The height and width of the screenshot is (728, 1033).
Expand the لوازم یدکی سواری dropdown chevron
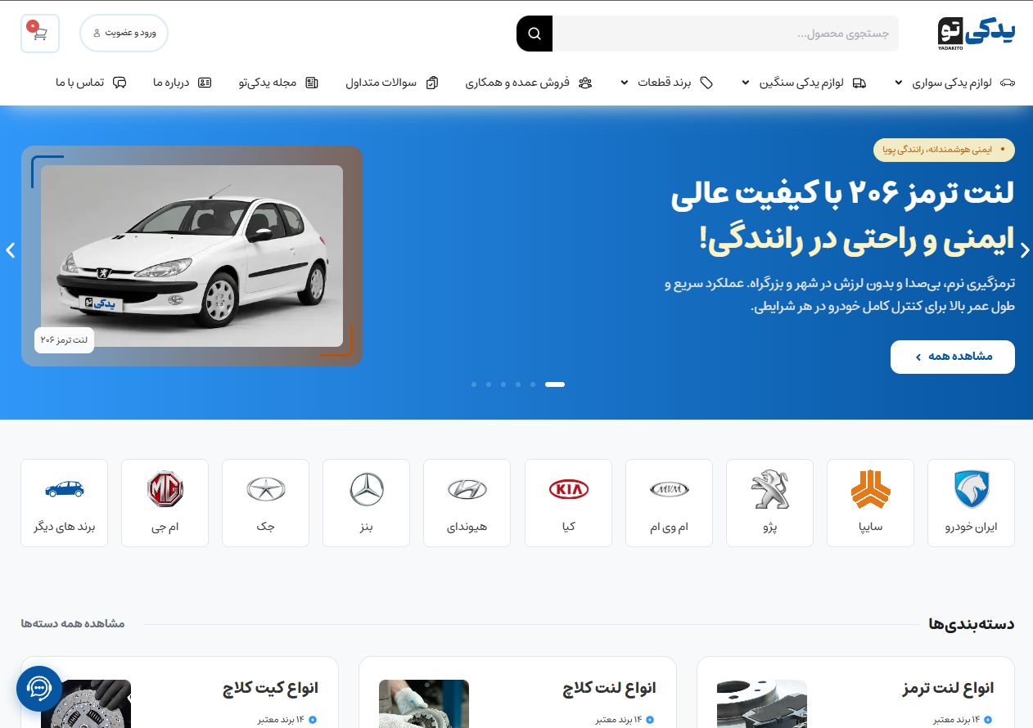tap(898, 83)
